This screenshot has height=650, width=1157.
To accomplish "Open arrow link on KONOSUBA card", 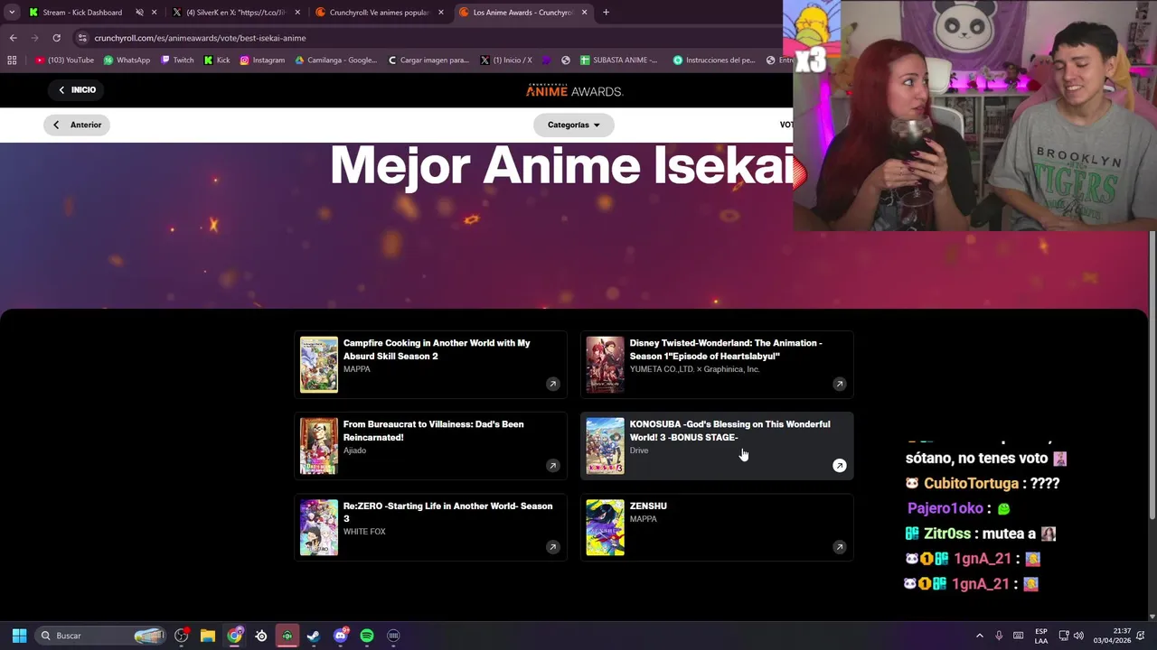I will click(x=839, y=466).
